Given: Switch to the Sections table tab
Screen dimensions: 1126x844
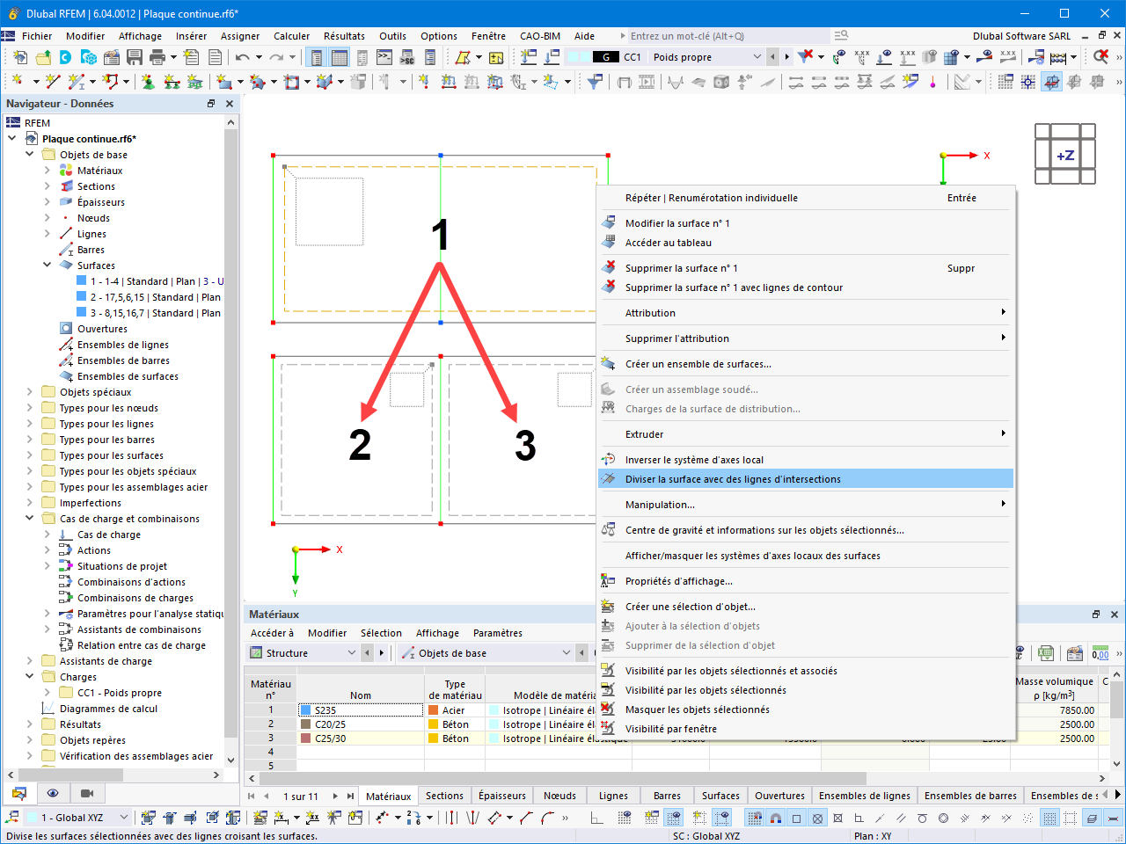Looking at the screenshot, I should pyautogui.click(x=444, y=796).
